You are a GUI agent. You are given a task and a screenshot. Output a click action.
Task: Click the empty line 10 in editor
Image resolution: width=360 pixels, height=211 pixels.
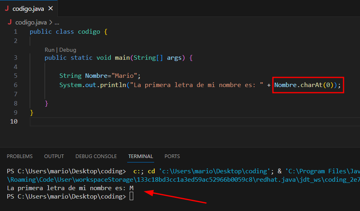(x=195, y=122)
